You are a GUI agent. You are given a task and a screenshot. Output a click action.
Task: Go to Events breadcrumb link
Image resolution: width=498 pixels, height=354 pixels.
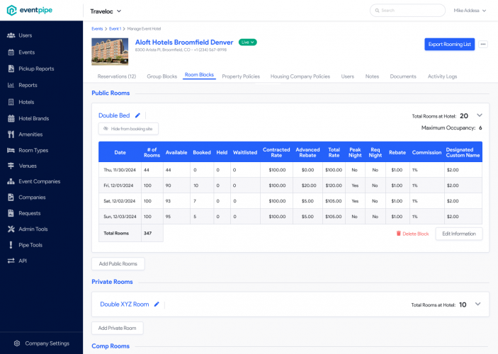coord(97,28)
